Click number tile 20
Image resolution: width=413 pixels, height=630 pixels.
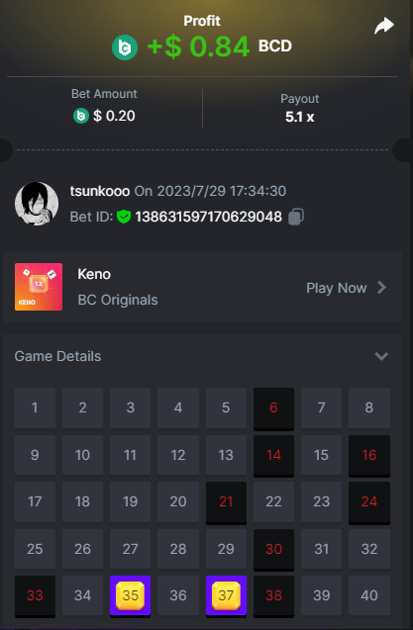click(x=178, y=501)
